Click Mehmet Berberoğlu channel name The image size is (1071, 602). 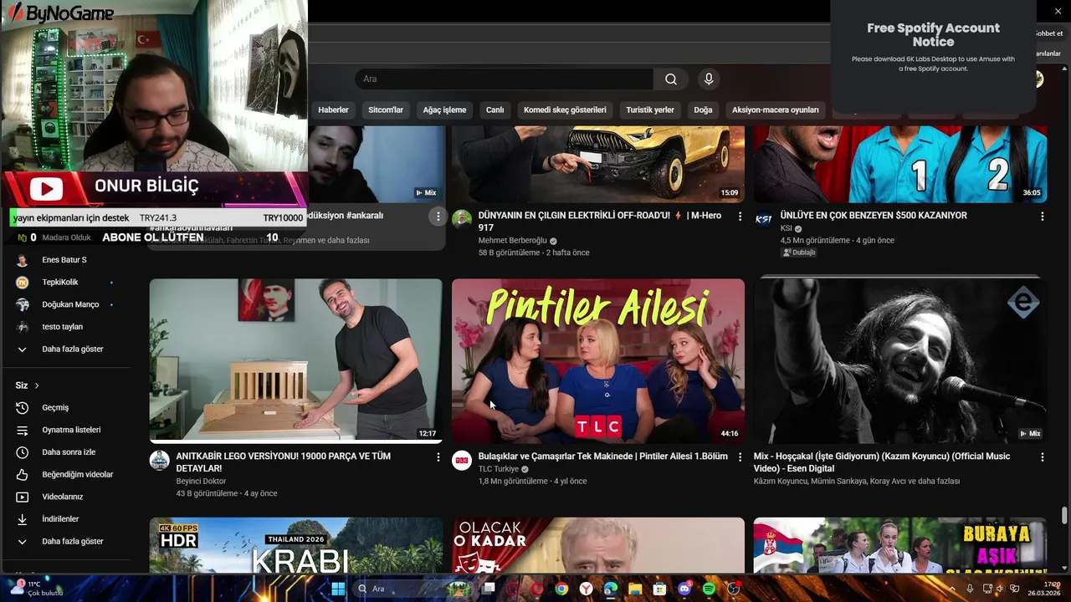(512, 241)
